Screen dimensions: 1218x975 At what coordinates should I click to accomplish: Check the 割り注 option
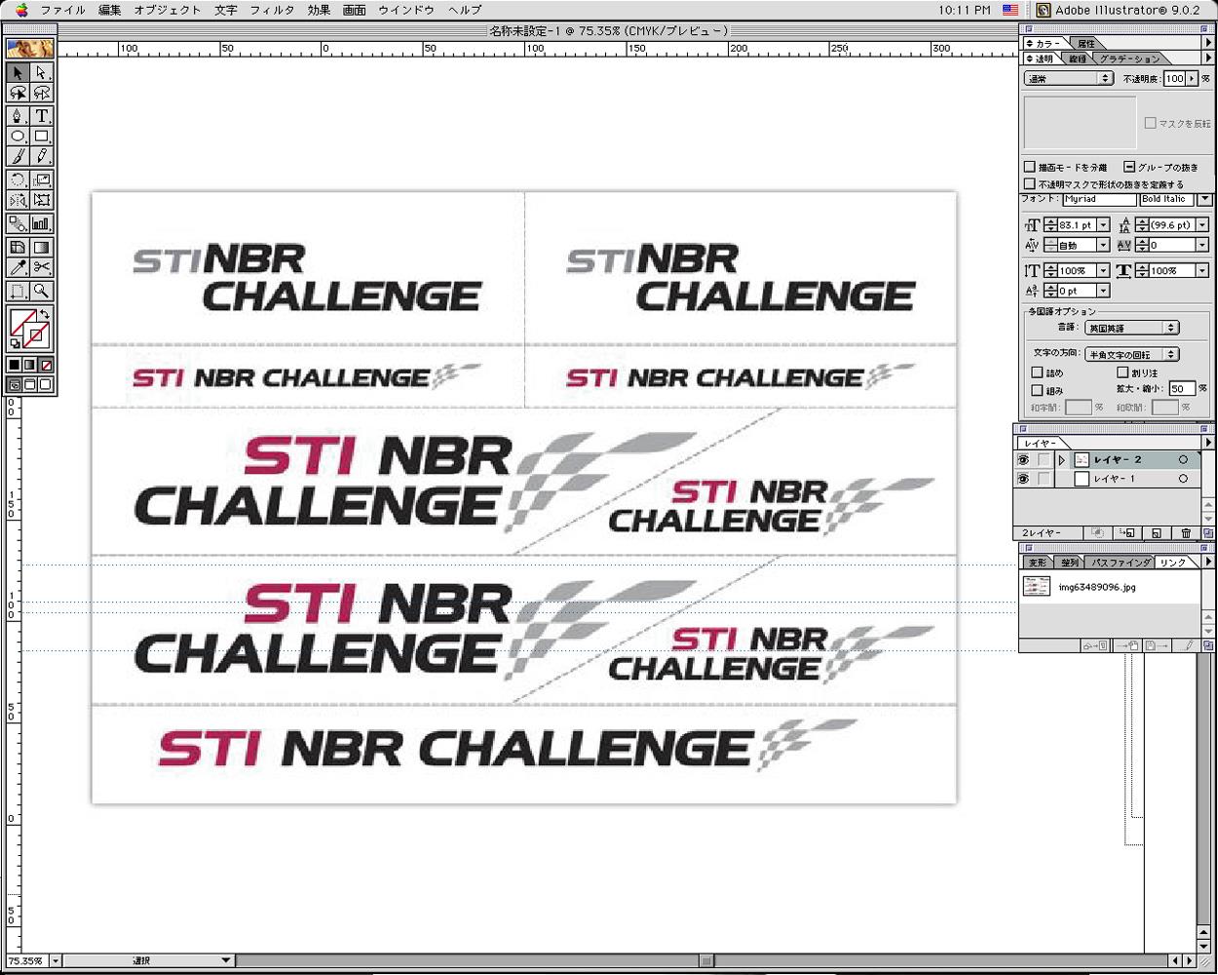[1123, 372]
